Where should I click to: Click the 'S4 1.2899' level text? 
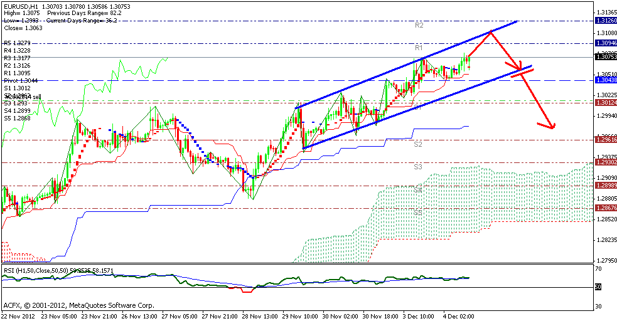[17, 111]
